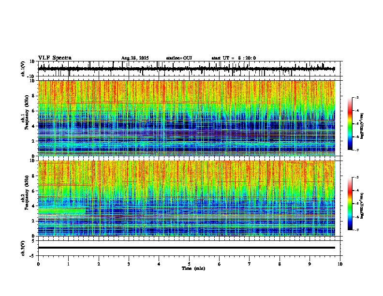The width and height of the screenshot is (383, 296).
Task: Click time axis tick label "2"
Action: click(99, 264)
